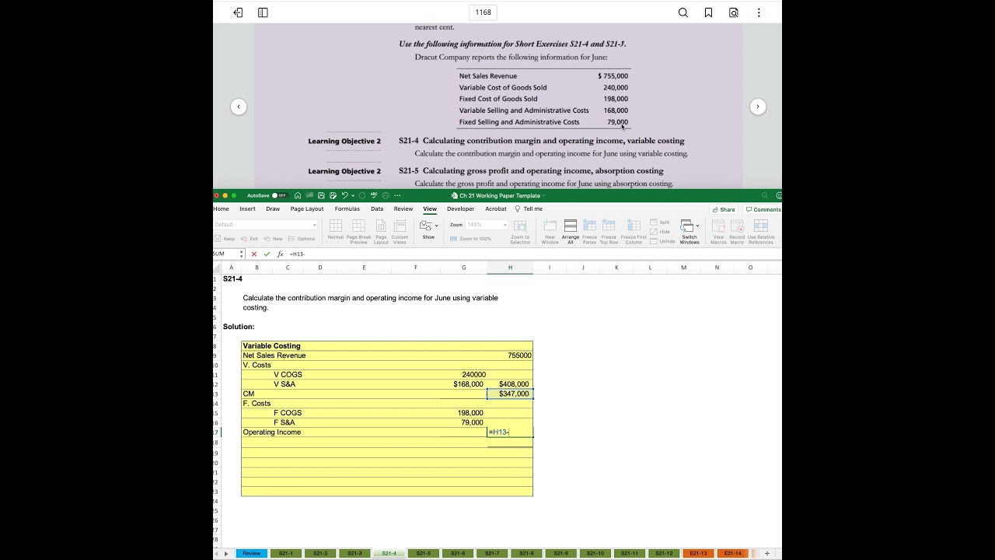995x560 pixels.
Task: Click Record Macro
Action: tap(737, 232)
